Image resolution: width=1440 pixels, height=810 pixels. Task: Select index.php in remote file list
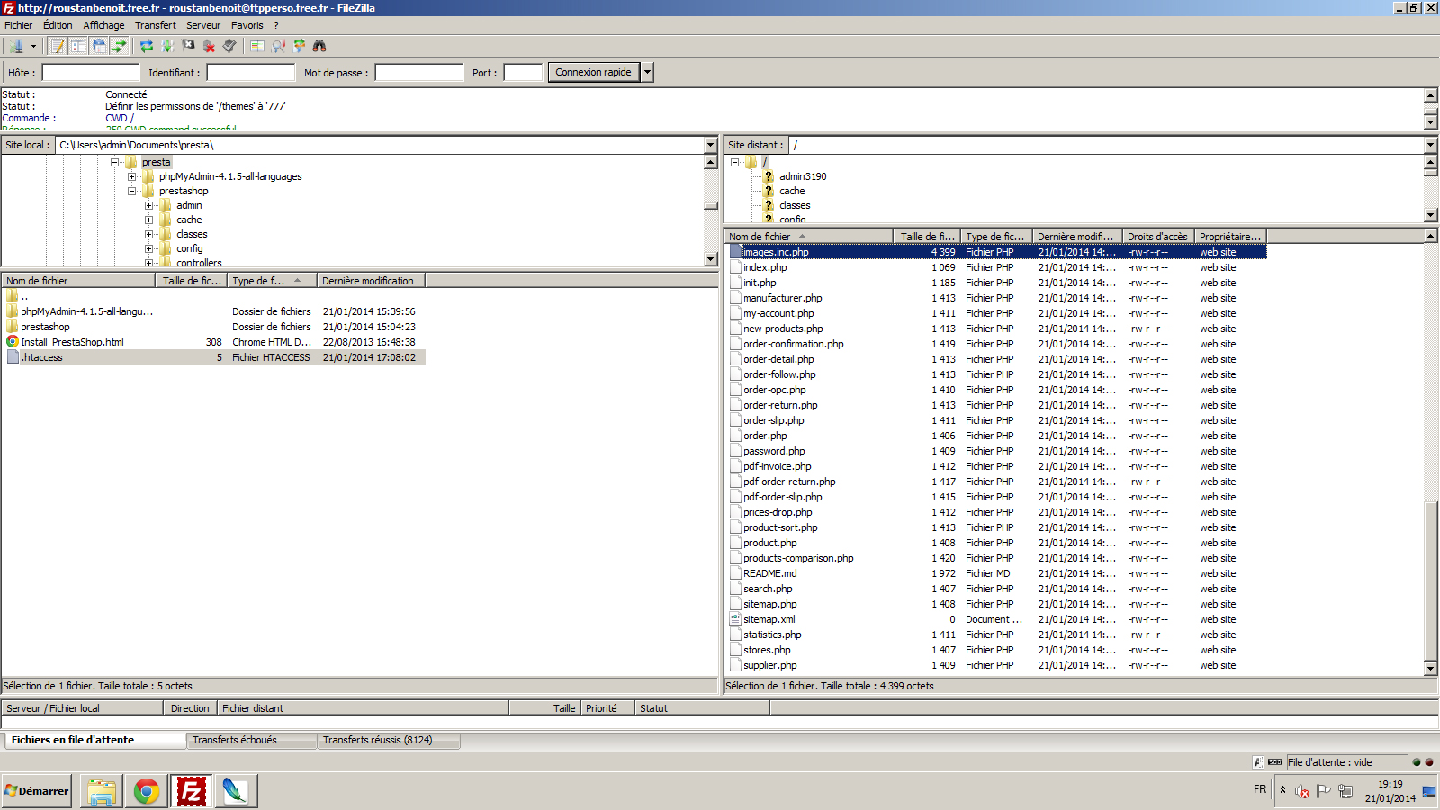pos(997,267)
